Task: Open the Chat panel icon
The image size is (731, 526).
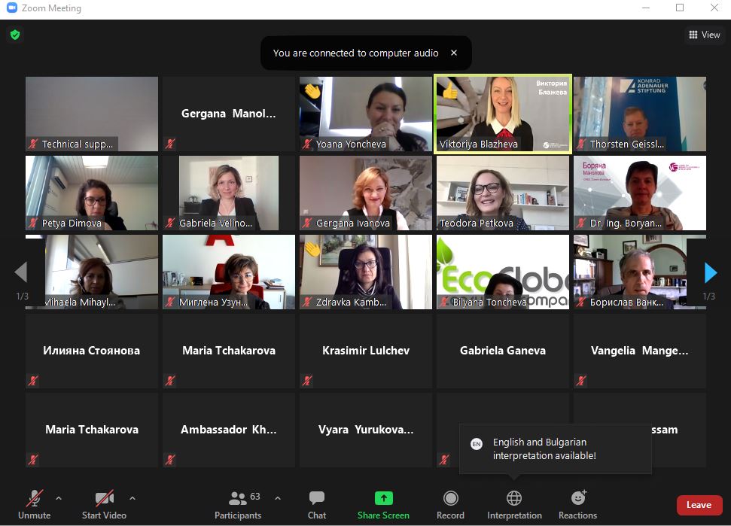Action: point(316,498)
